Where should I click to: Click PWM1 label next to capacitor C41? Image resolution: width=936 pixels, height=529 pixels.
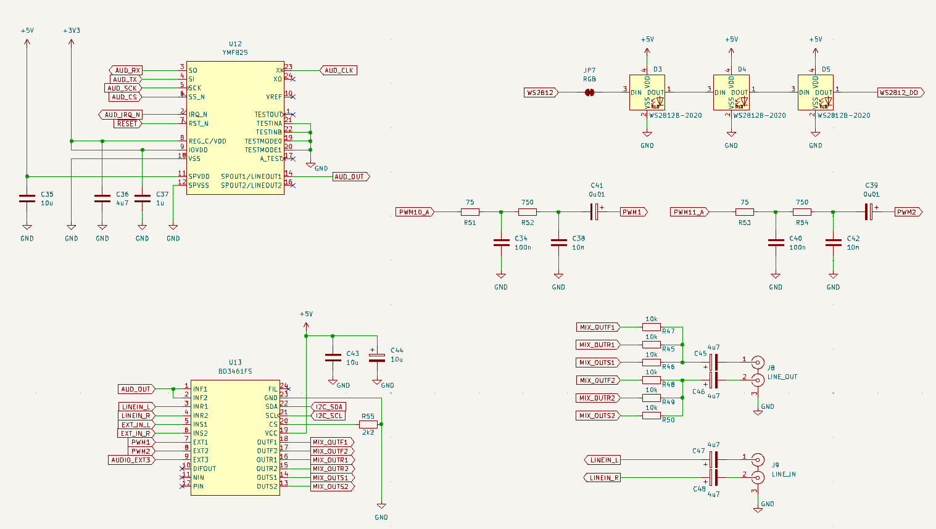634,212
